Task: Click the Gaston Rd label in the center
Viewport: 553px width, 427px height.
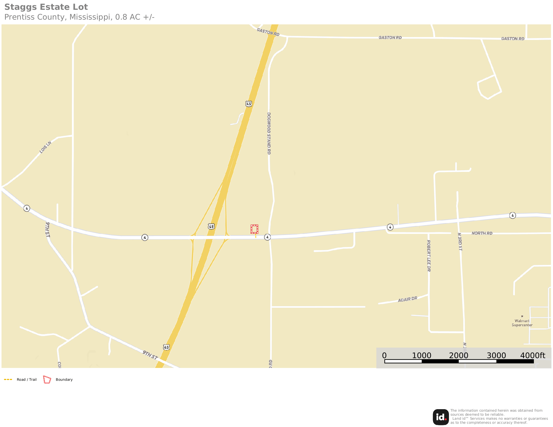Action: (x=390, y=37)
